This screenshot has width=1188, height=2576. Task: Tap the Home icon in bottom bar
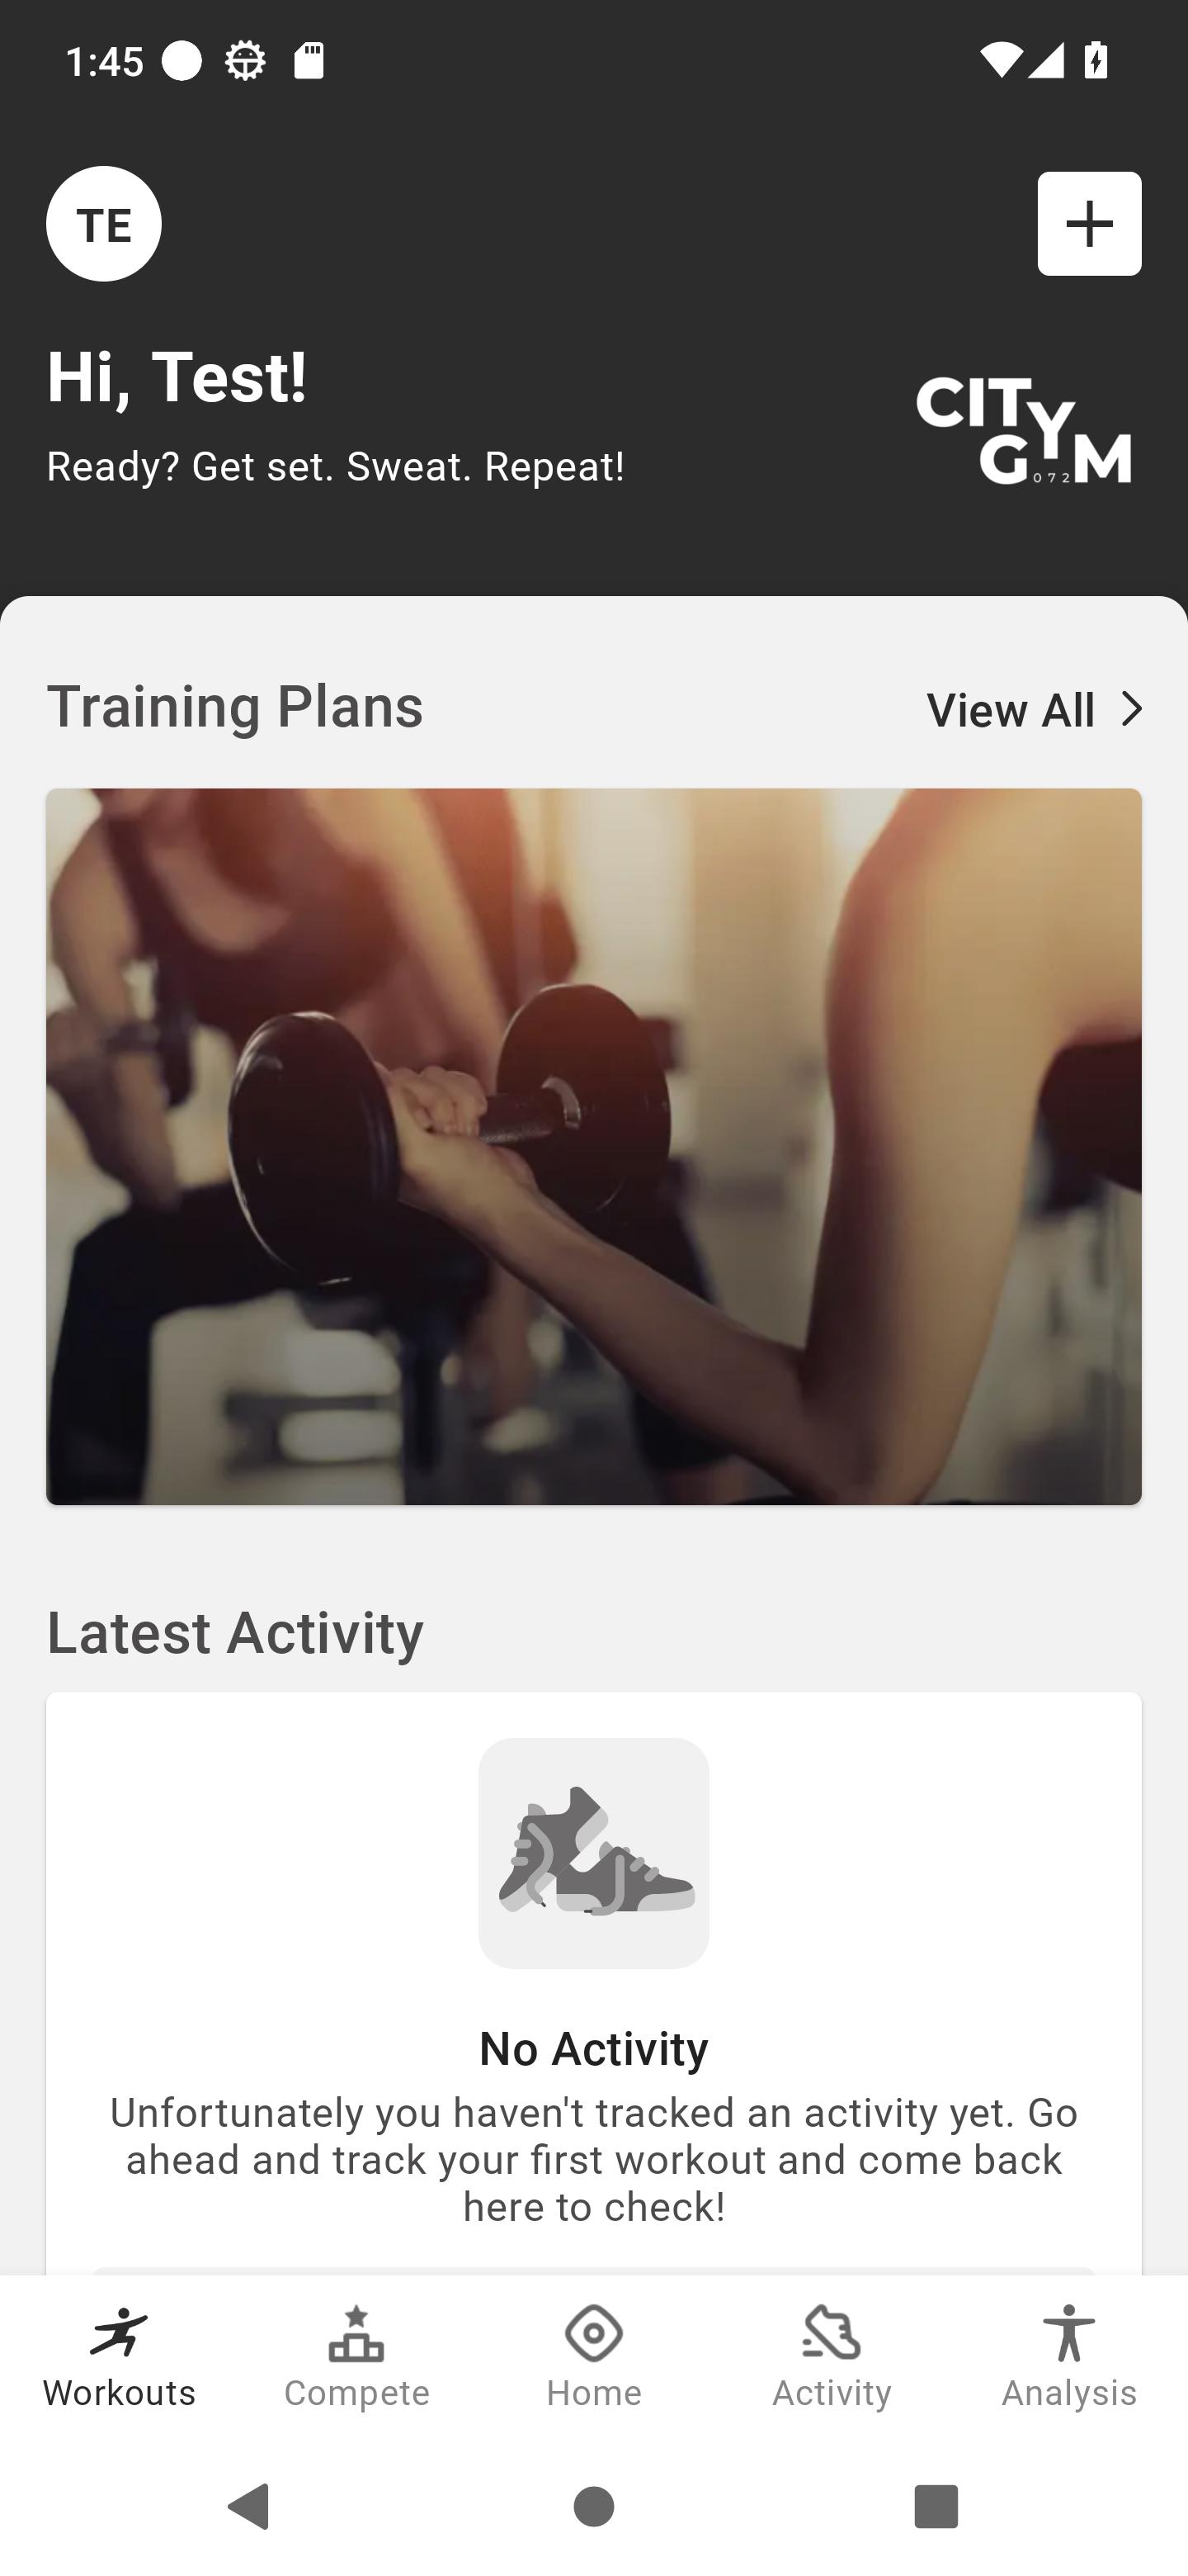pyautogui.click(x=595, y=2333)
